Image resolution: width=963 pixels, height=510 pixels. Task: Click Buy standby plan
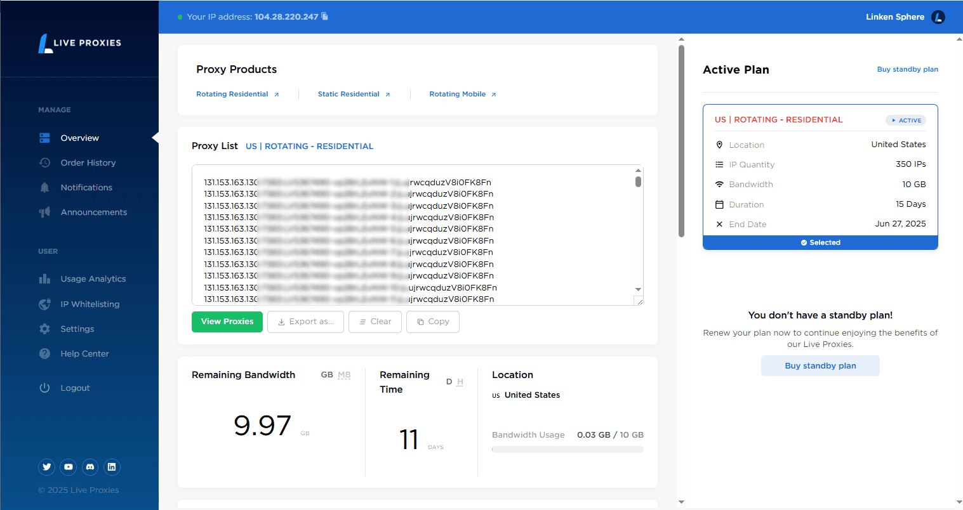coord(820,365)
